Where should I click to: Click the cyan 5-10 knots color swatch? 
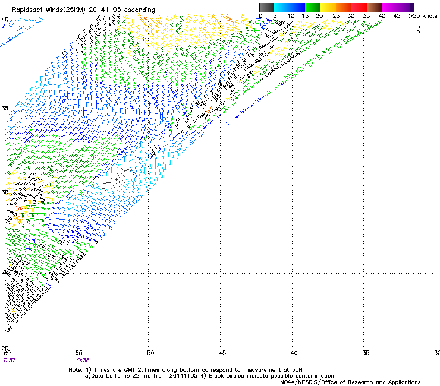click(282, 7)
